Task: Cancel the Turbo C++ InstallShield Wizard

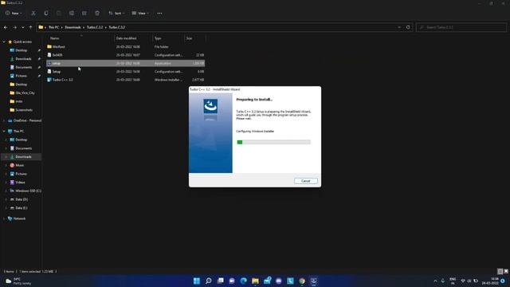Action: click(x=306, y=181)
